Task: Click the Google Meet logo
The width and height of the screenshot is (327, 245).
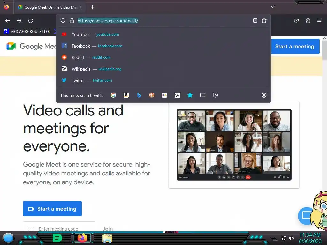Action: (x=31, y=46)
